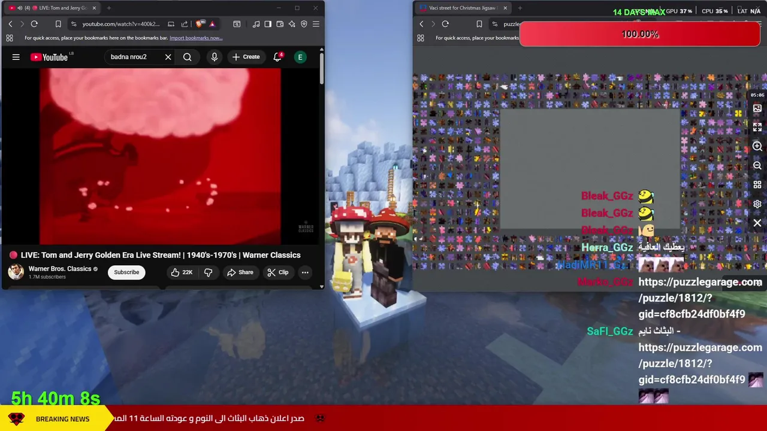Viewport: 767px width, 431px height.
Task: Select the LIVE: Tom and Jerry tab
Action: click(x=53, y=8)
